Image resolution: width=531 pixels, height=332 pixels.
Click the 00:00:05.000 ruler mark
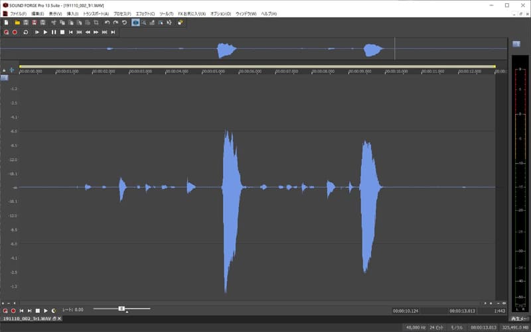pos(213,72)
